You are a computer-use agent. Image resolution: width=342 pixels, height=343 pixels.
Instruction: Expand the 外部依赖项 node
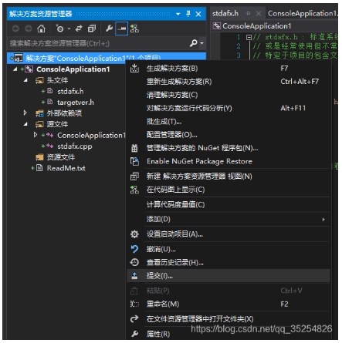click(x=25, y=113)
